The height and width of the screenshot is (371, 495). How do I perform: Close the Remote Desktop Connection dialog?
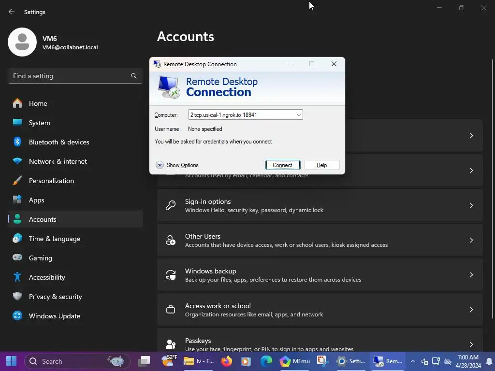point(334,64)
